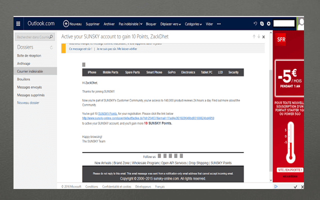Click Open API Services footer link

tap(173, 163)
